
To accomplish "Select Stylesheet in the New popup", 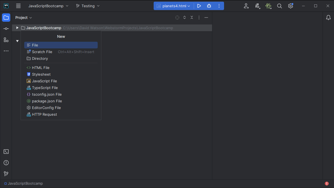I will point(41,74).
